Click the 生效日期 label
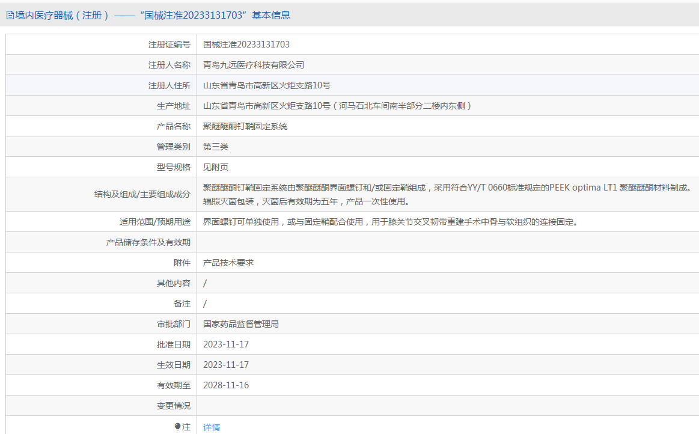The image size is (699, 434). [x=174, y=365]
